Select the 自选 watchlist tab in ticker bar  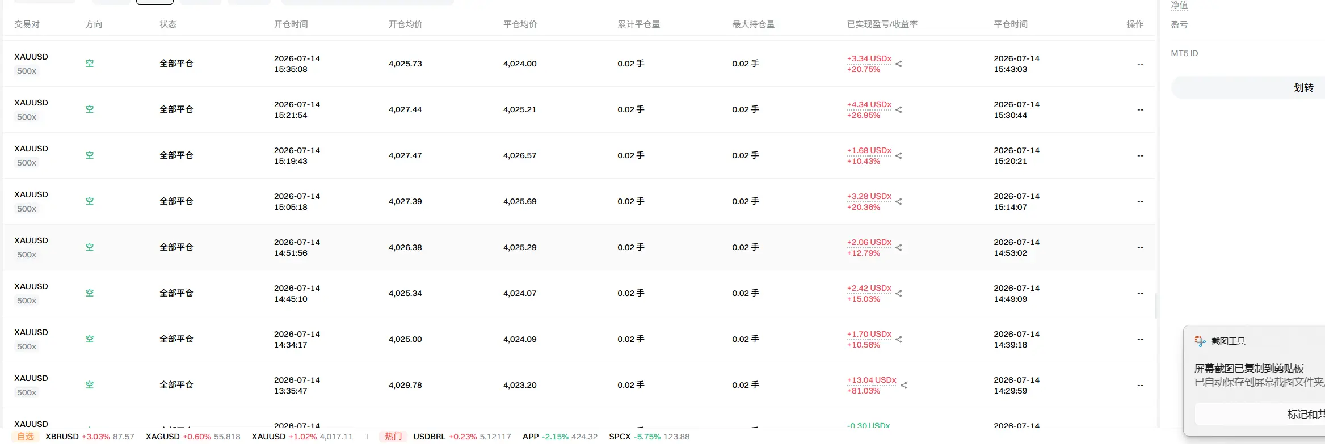coord(26,437)
